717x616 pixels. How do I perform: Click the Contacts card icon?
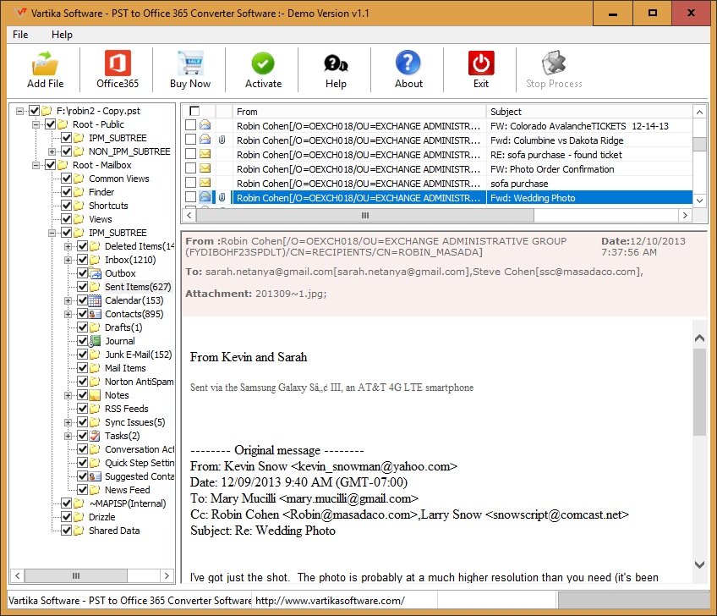pos(95,314)
